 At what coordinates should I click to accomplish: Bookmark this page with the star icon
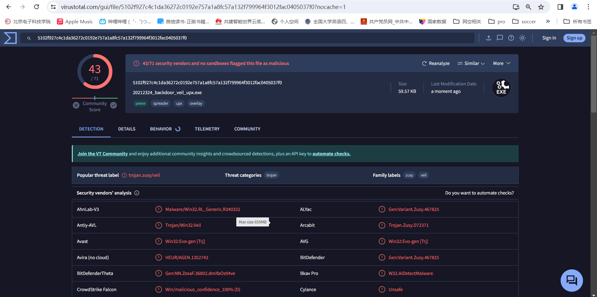point(541,7)
